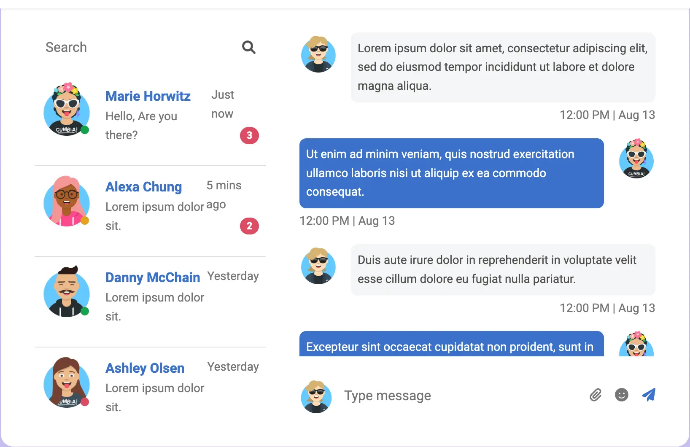The height and width of the screenshot is (447, 690).
Task: Send message with paper plane icon
Action: (x=648, y=395)
